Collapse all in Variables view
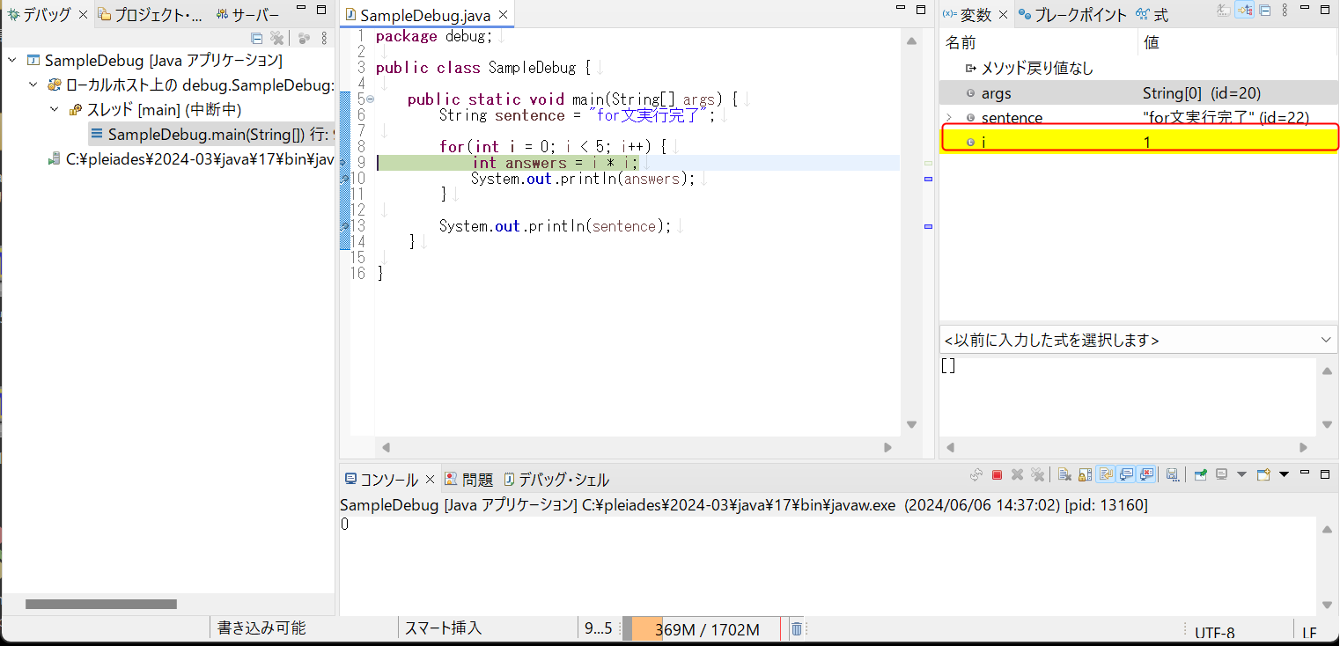1340x646 pixels. (x=1264, y=10)
